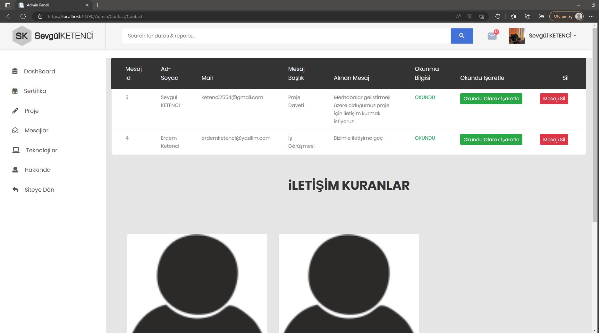Click the Alınan Mesaj column header

tap(351, 78)
